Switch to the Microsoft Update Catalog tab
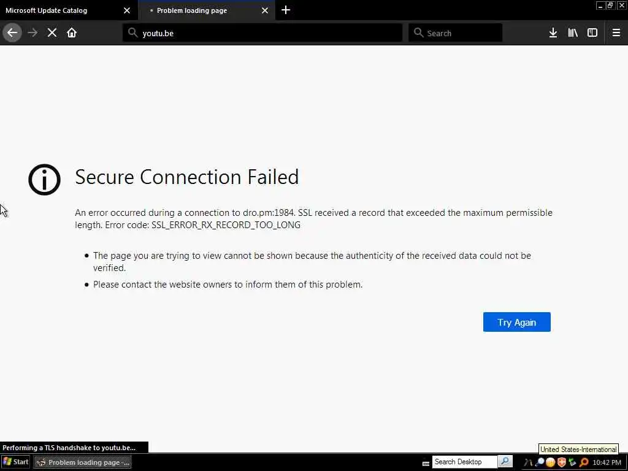Viewport: 628px width, 471px height. click(58, 10)
